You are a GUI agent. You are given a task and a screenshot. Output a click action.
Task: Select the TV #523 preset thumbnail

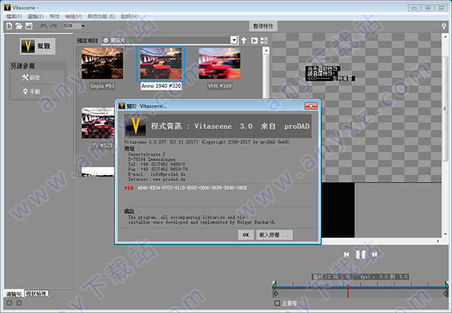tap(98, 123)
